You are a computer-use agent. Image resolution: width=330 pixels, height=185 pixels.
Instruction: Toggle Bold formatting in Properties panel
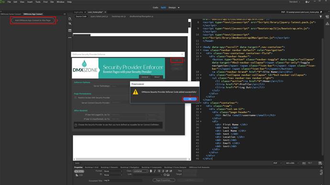[x=151, y=171]
